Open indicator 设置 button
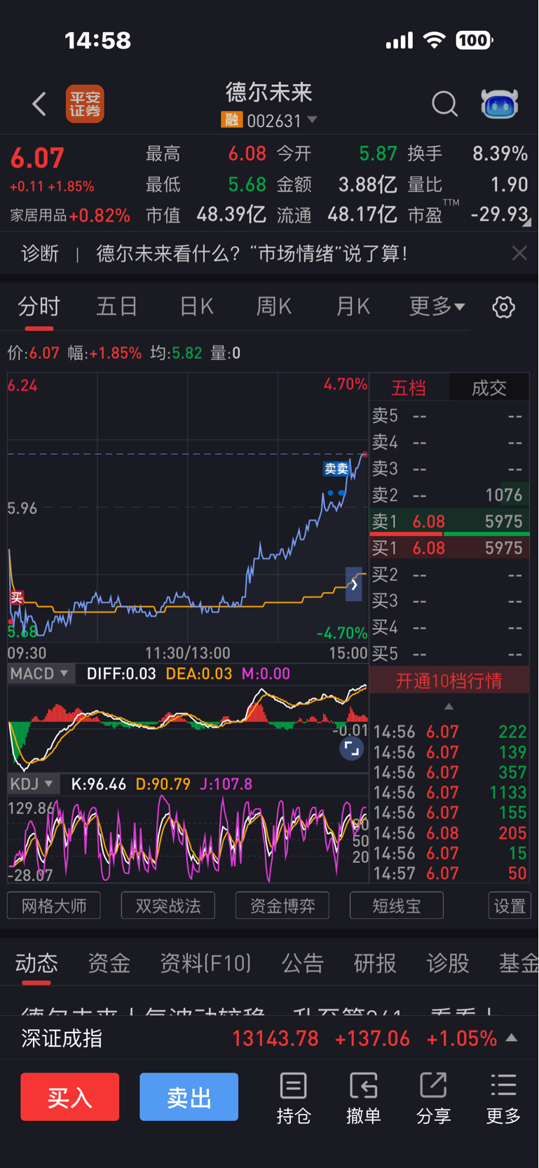The width and height of the screenshot is (539, 1168). [510, 906]
